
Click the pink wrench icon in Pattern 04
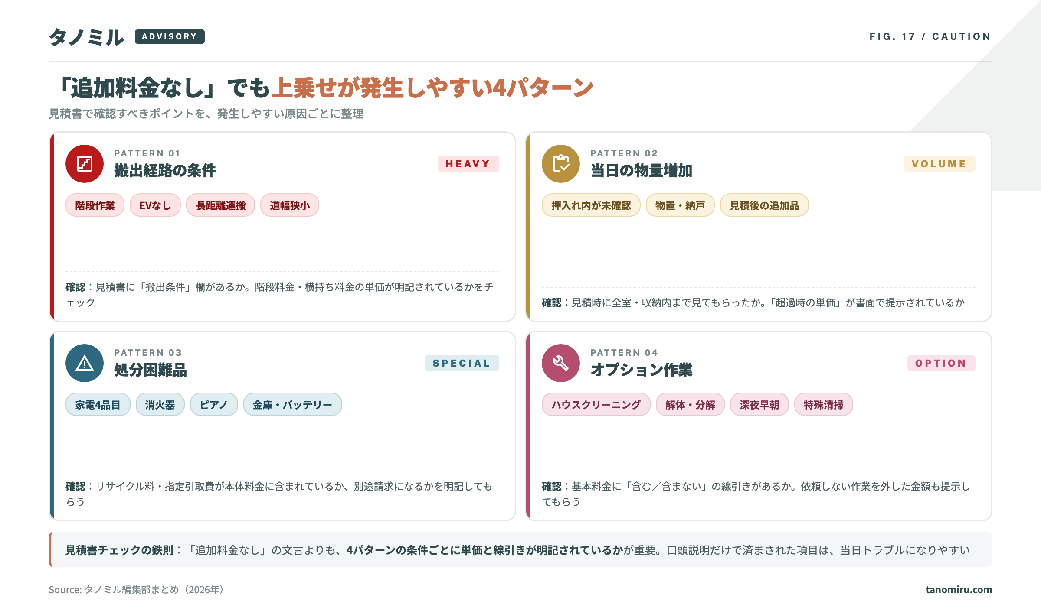pos(560,363)
